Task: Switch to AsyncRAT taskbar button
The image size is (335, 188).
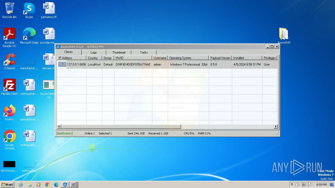Action: point(65,185)
